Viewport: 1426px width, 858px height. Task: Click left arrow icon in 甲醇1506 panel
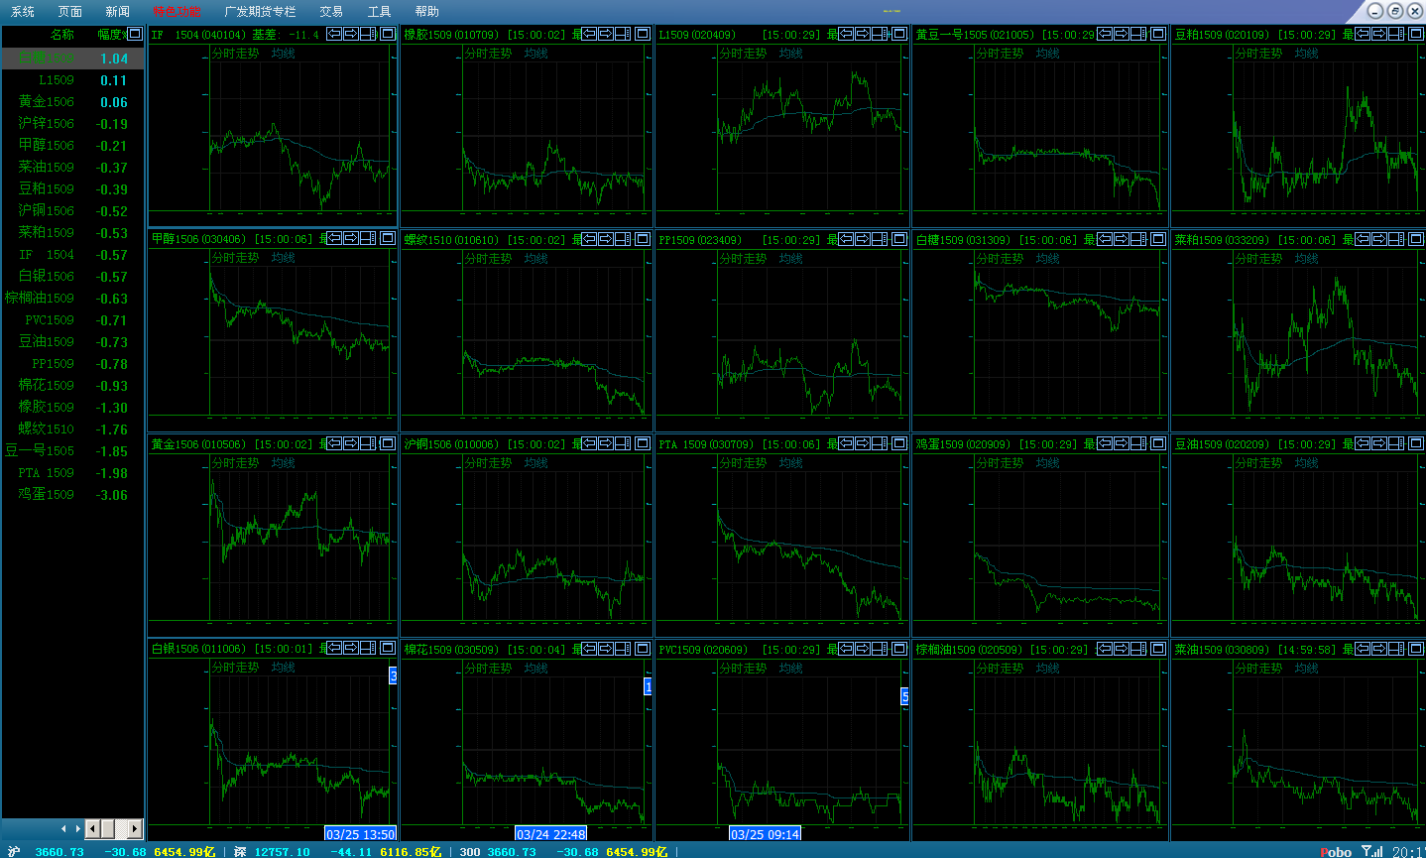click(x=334, y=238)
